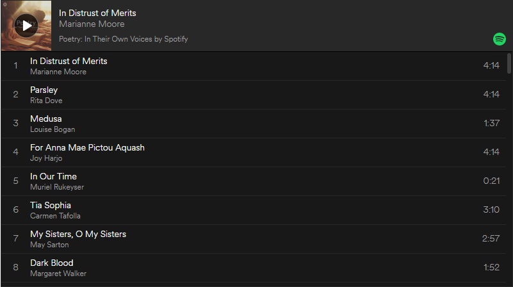Click the In Distrust of Merits header title

[x=97, y=13]
